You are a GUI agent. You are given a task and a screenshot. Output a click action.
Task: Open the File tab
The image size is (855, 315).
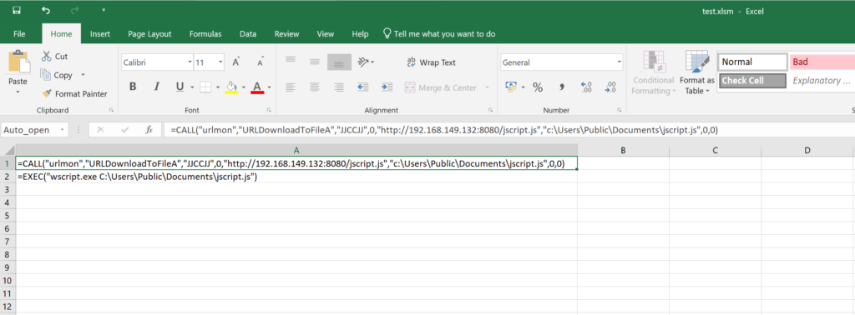pos(19,33)
